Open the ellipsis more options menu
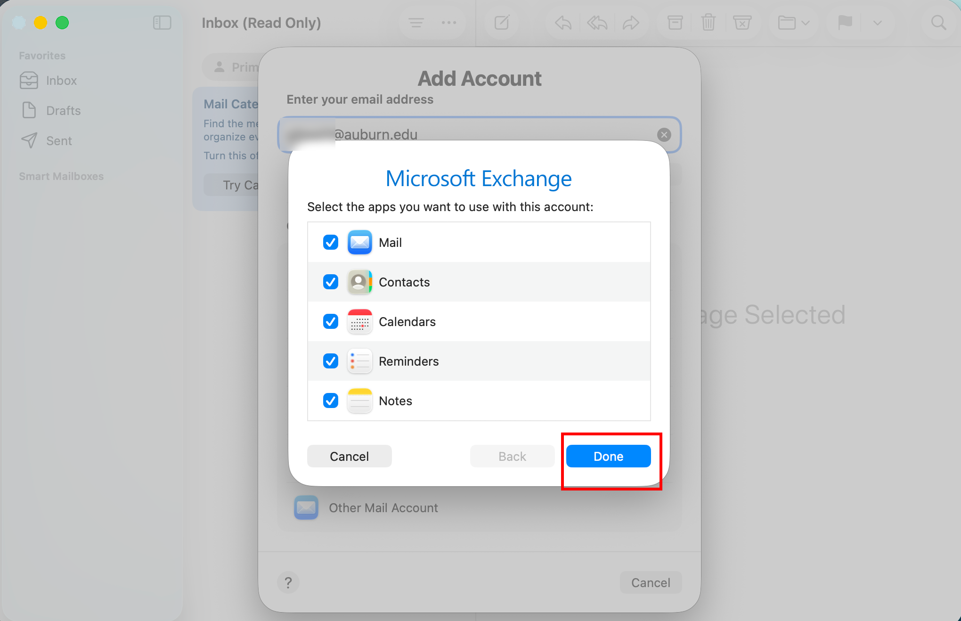961x621 pixels. tap(448, 23)
